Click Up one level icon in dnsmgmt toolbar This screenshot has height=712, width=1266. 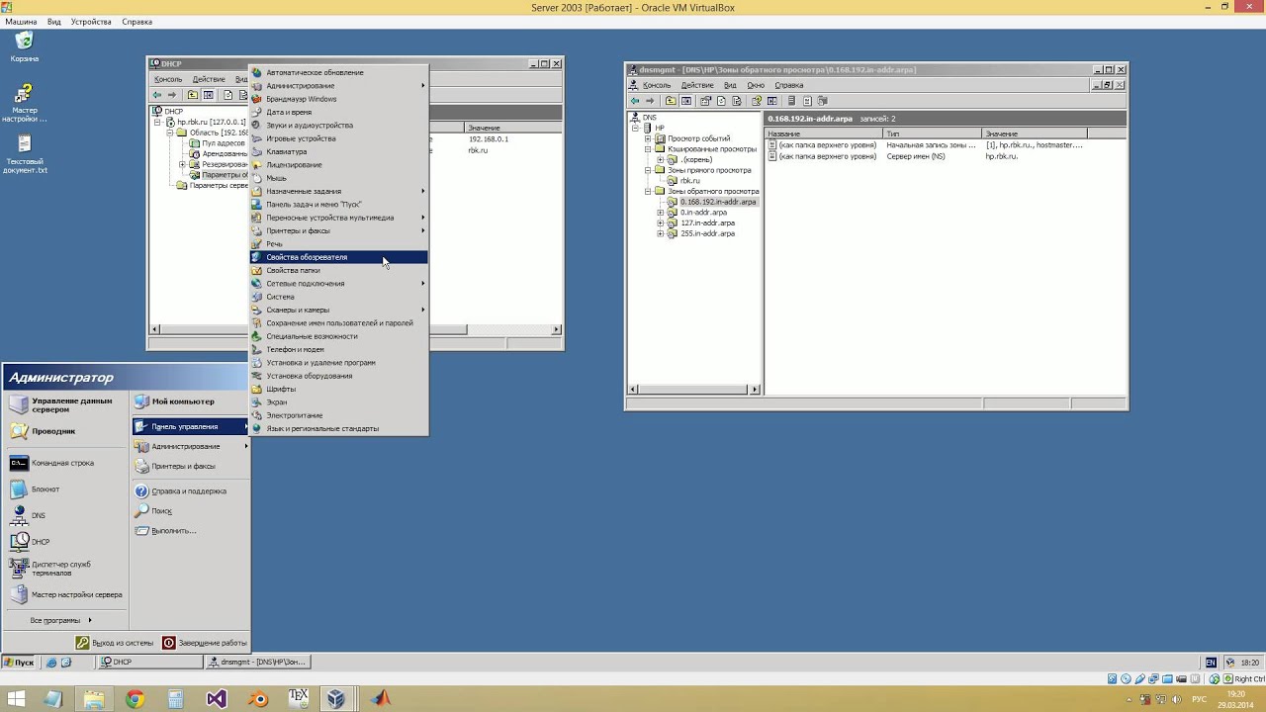point(671,101)
